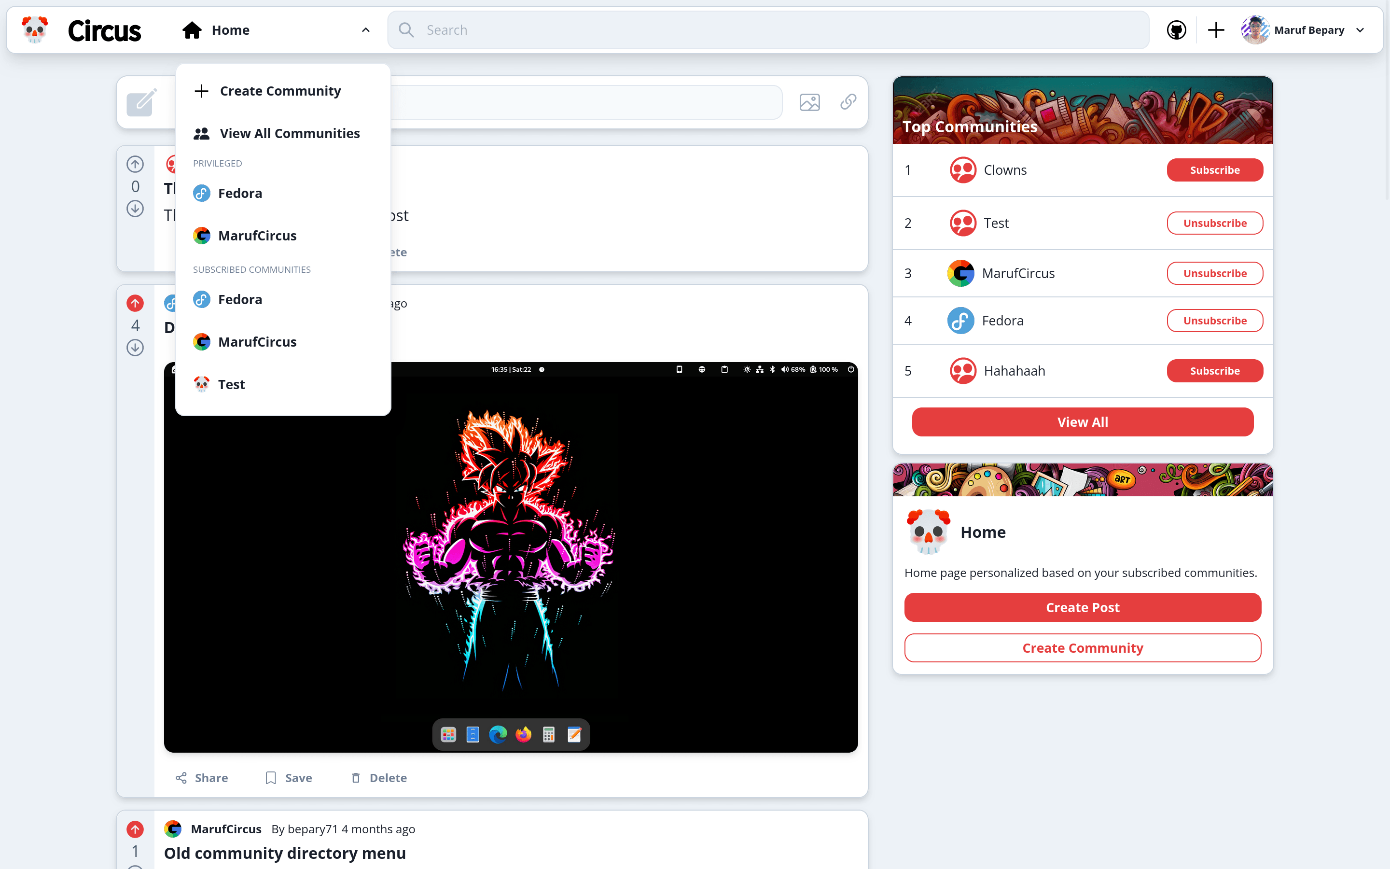The image size is (1390, 869).
Task: Subscribe to the Hahahaah community
Action: coord(1215,371)
